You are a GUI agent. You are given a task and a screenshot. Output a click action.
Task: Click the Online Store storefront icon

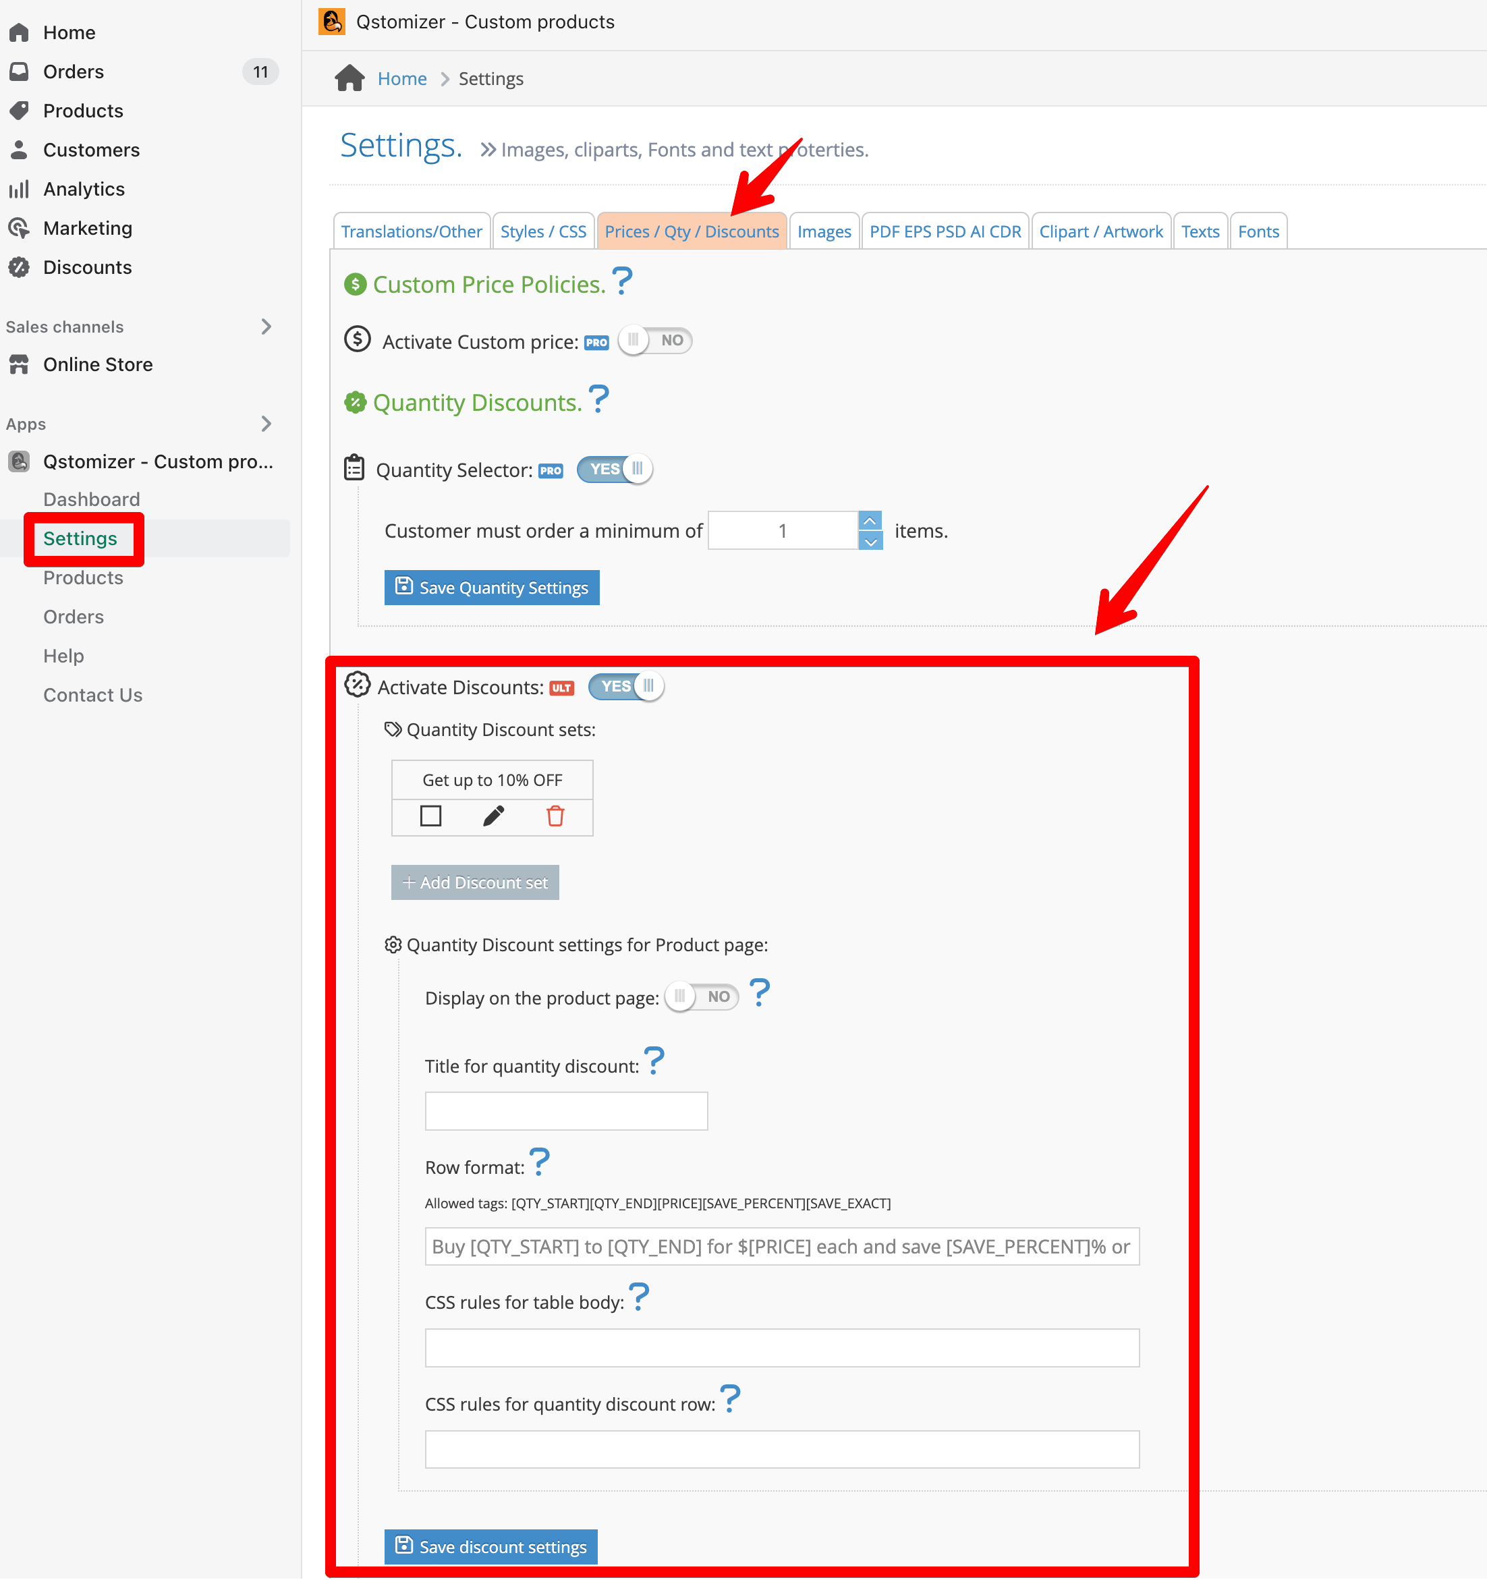[19, 364]
